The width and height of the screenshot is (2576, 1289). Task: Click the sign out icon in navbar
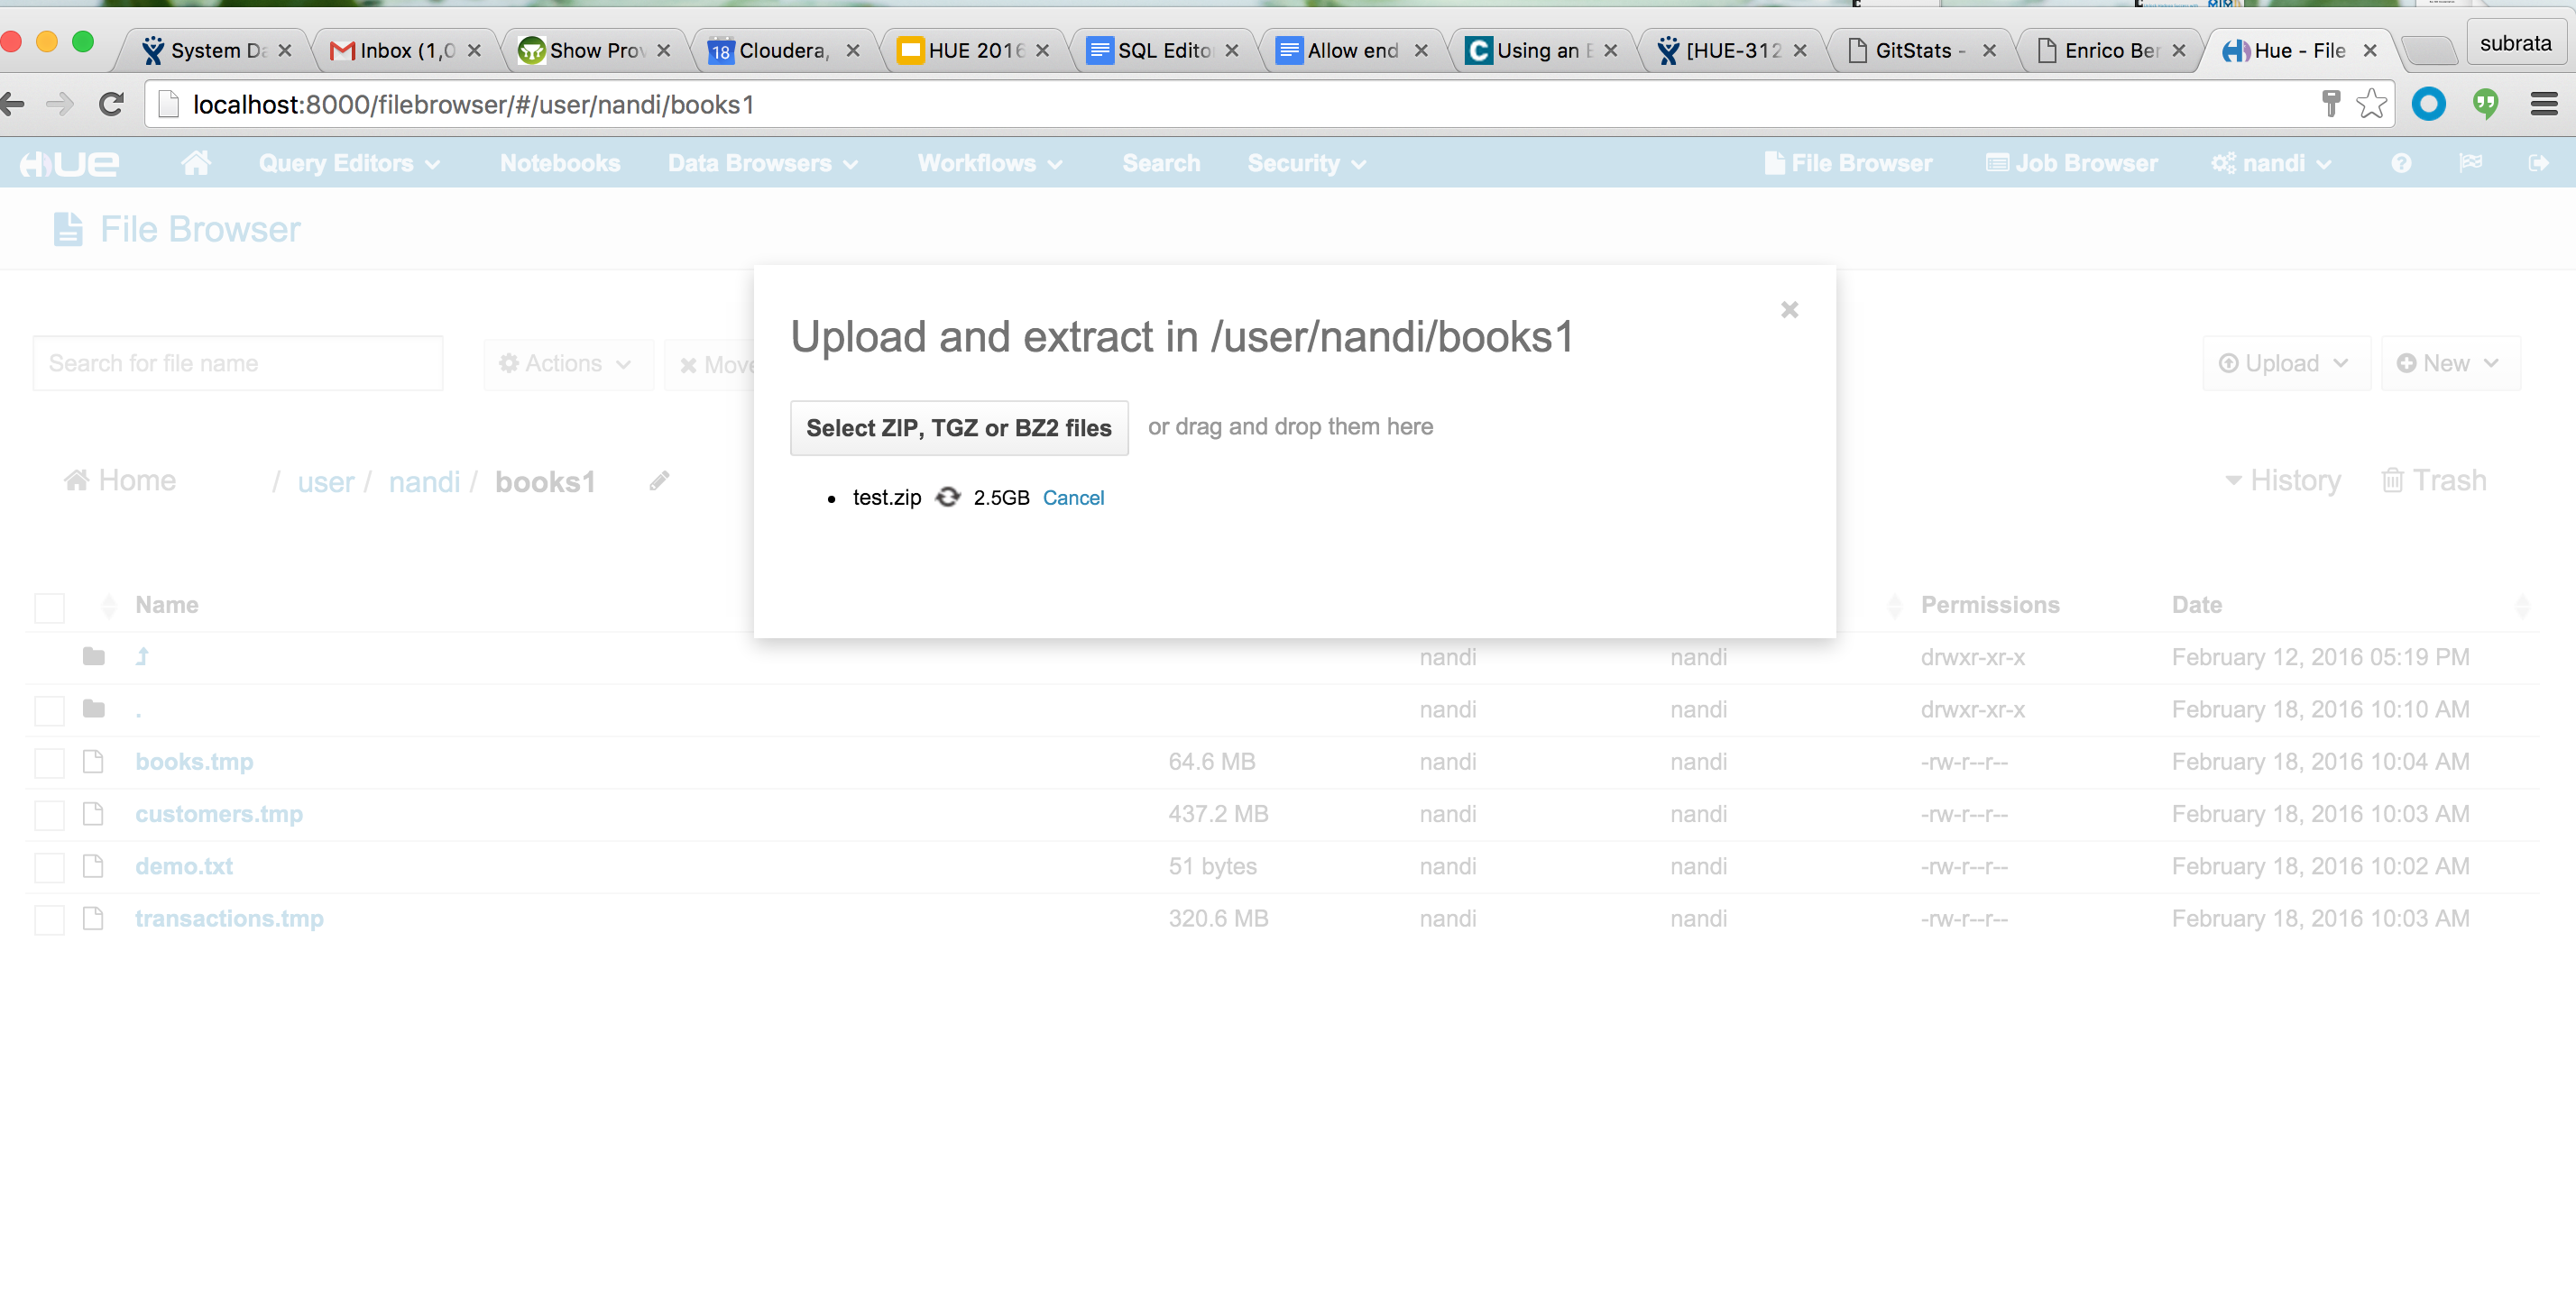click(2538, 162)
